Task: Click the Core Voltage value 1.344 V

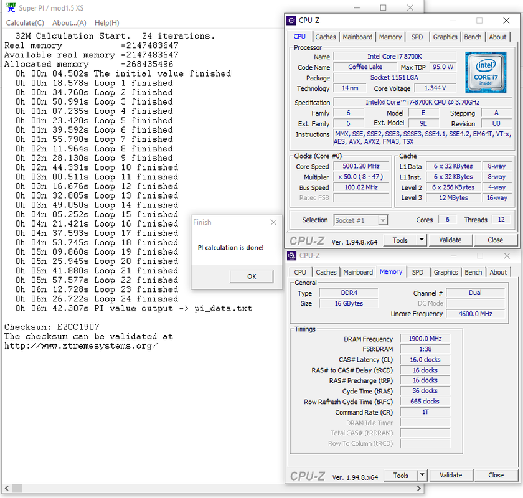Action: (435, 88)
